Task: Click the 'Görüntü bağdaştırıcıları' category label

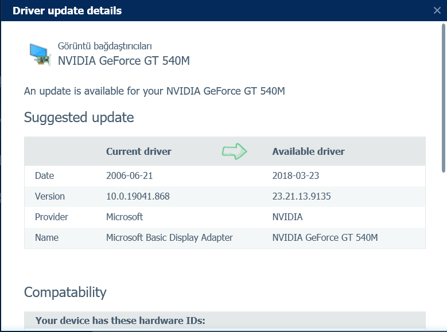Action: (x=105, y=46)
